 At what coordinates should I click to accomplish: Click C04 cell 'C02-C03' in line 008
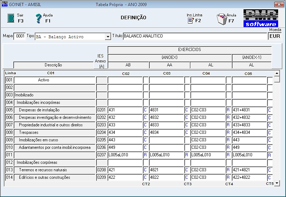tap(208, 132)
